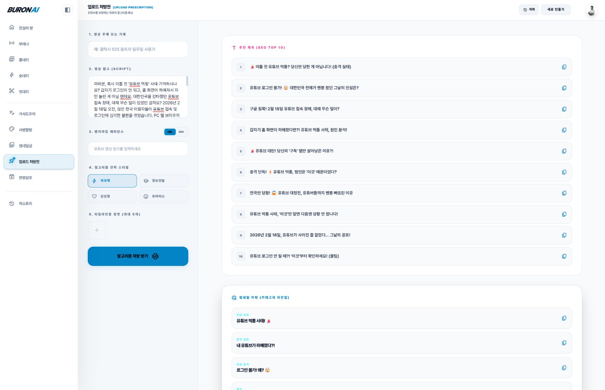605x390 pixels.
Task: Add a timeline scene with the plus box
Action: tap(97, 230)
